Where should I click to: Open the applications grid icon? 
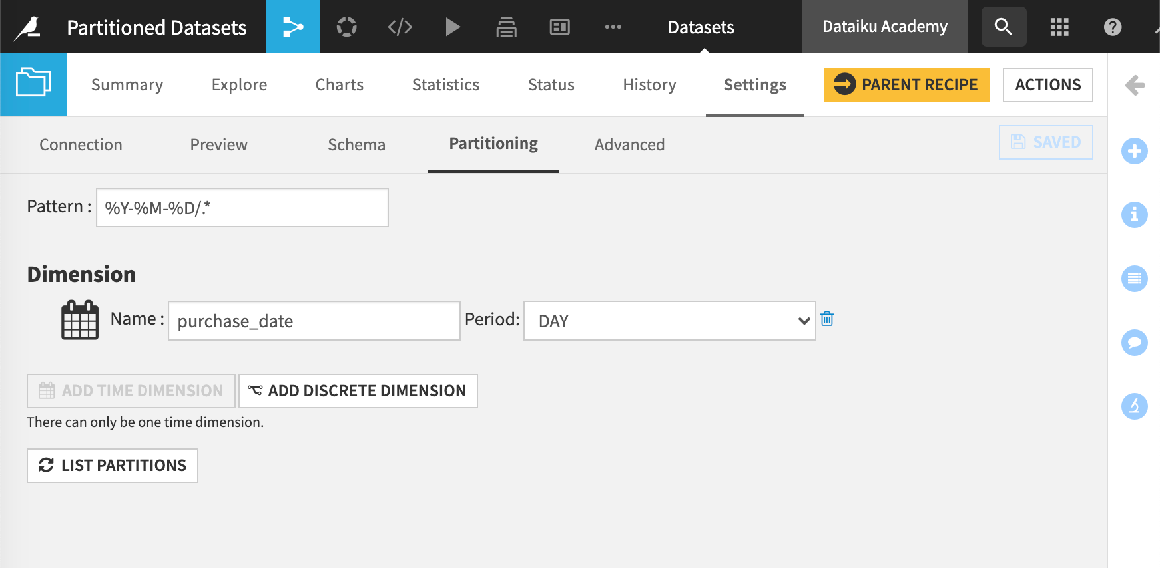[1059, 27]
